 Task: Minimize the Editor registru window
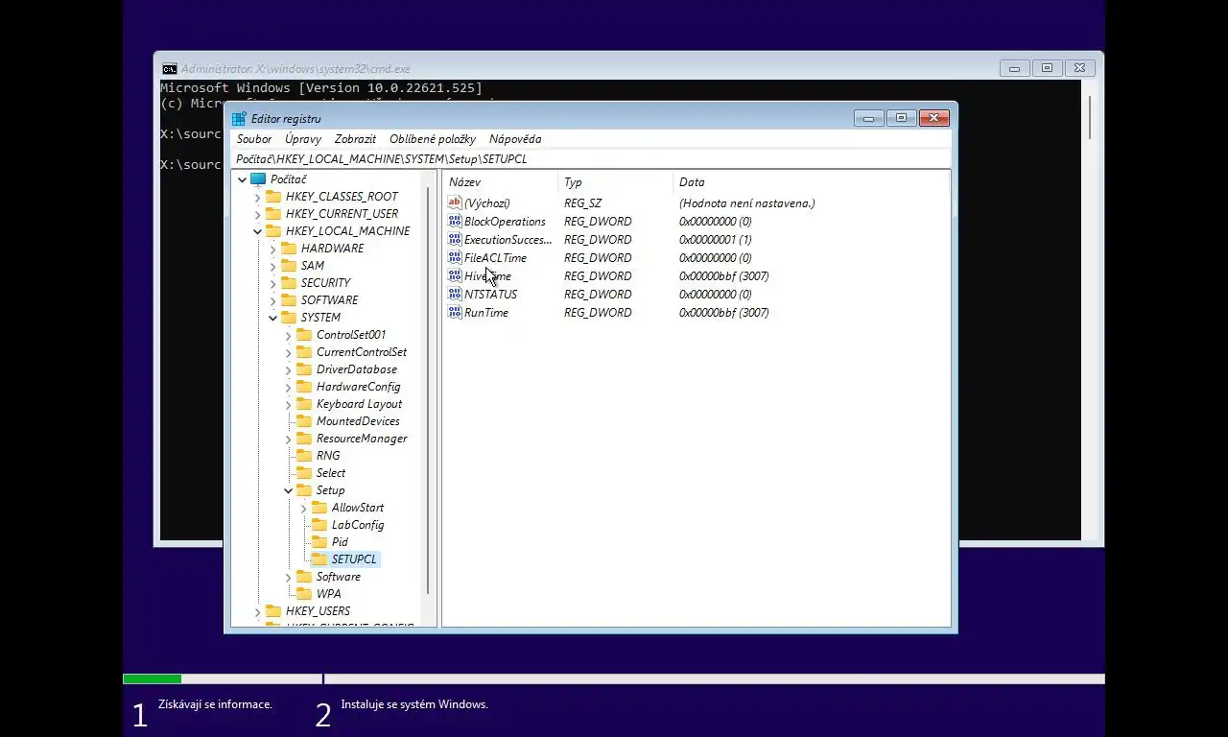click(x=868, y=119)
